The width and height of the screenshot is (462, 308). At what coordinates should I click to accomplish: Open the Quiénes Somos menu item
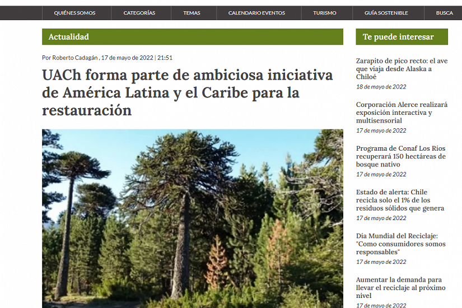tap(74, 13)
